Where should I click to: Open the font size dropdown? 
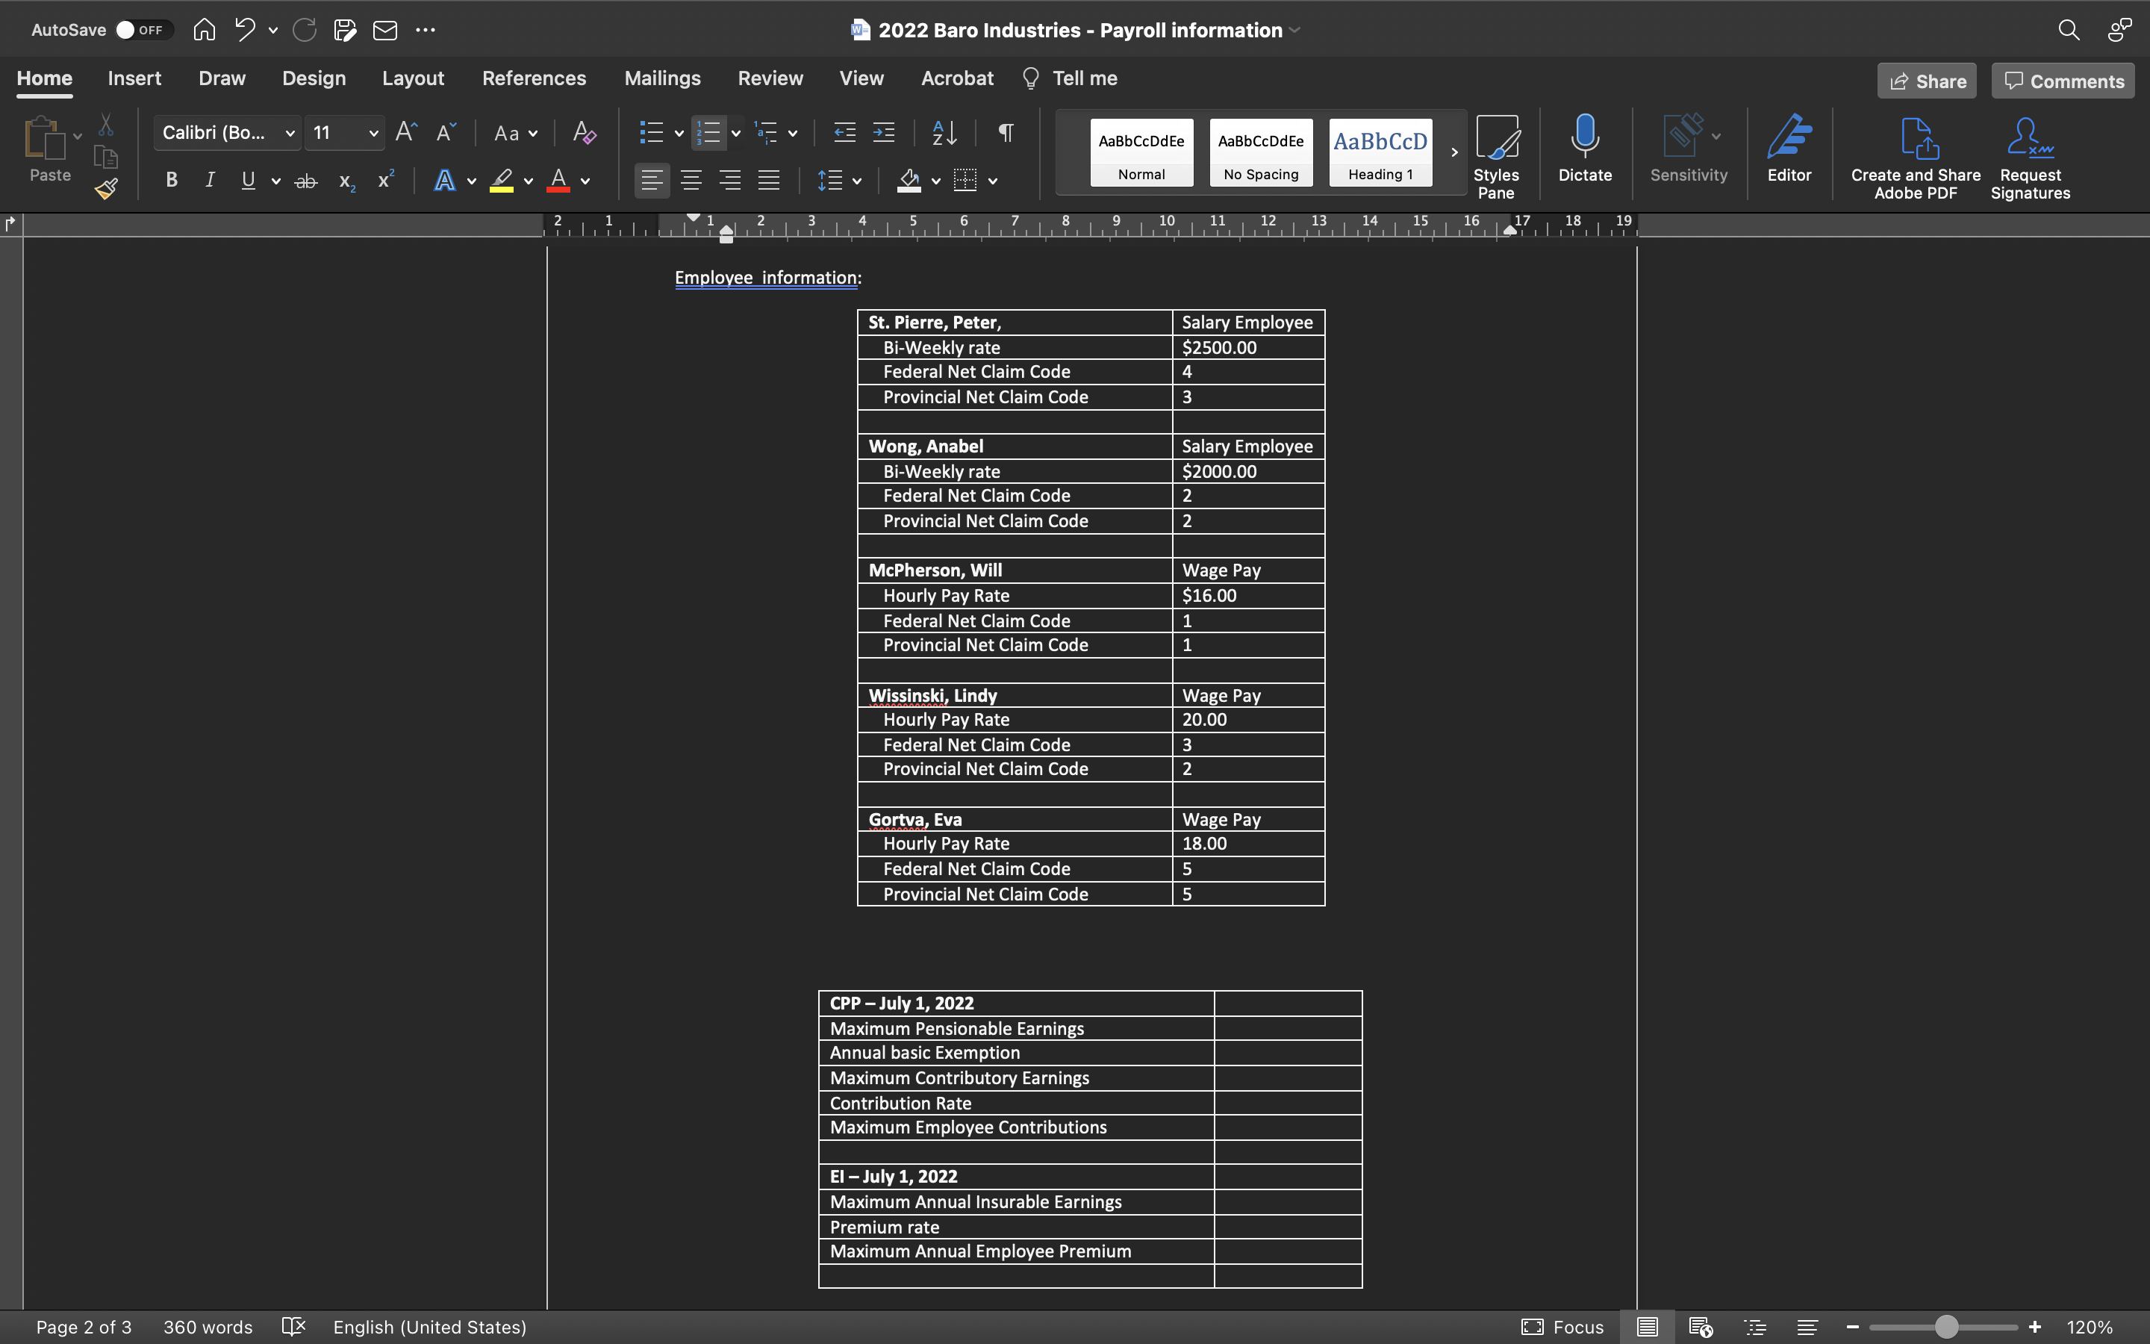(373, 132)
